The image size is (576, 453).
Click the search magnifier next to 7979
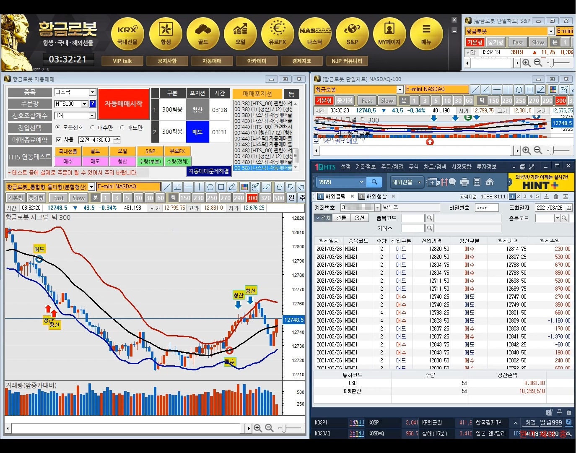tap(374, 182)
